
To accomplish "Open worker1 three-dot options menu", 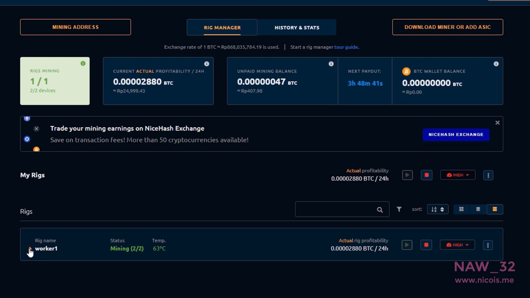I will (x=488, y=245).
